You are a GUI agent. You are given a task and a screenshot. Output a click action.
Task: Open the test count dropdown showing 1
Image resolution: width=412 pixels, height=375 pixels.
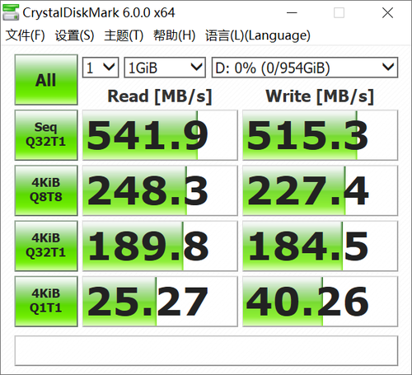pyautogui.click(x=101, y=68)
